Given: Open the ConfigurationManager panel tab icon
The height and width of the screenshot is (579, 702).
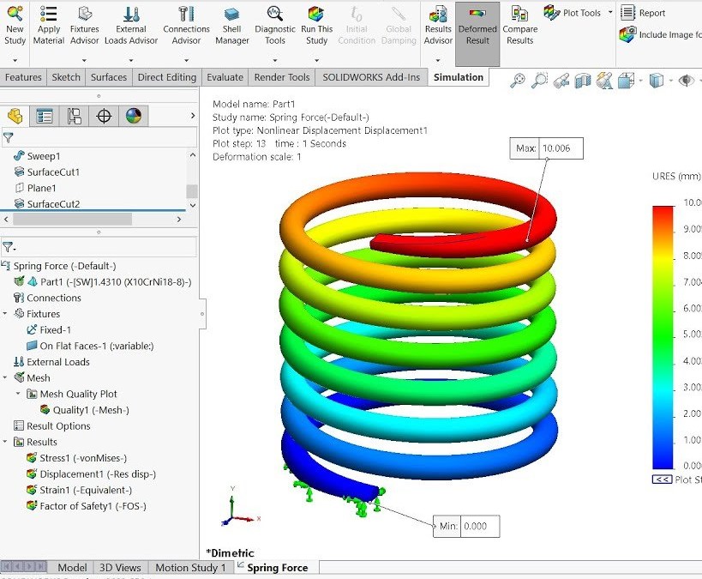Looking at the screenshot, I should [x=75, y=116].
